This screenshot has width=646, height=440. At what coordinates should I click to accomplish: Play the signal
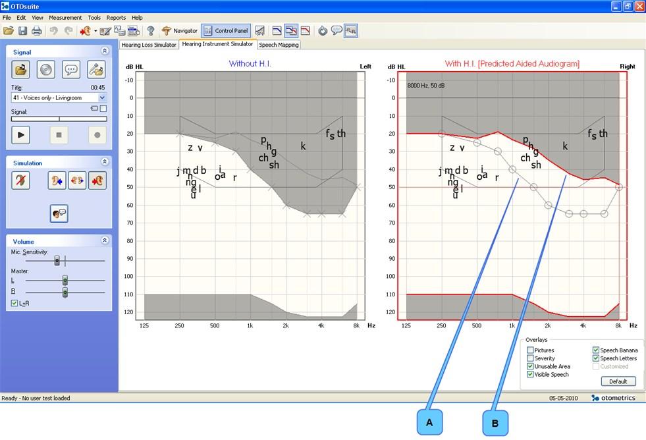coord(20,135)
